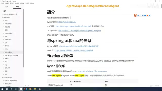This screenshot has height=91, width=162.
Task: Expand the 工具 outline arrow
Action: (x=4, y=36)
